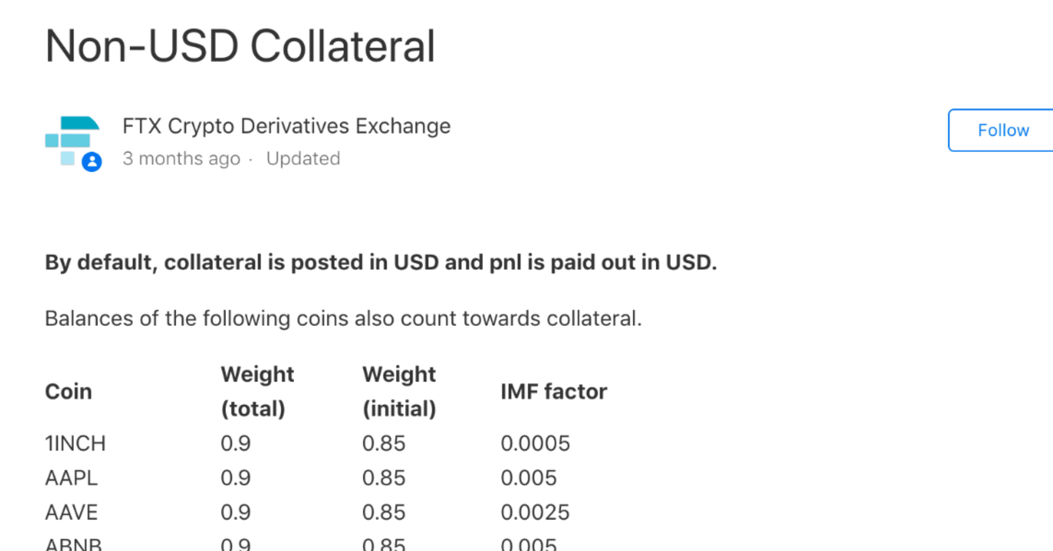The image size is (1053, 551).
Task: Select the AAPL coin row label
Action: pos(72,478)
